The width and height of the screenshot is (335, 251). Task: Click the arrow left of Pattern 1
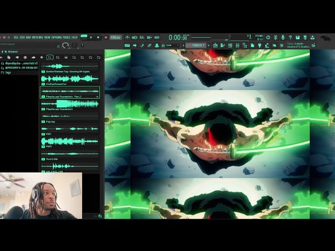(183, 45)
